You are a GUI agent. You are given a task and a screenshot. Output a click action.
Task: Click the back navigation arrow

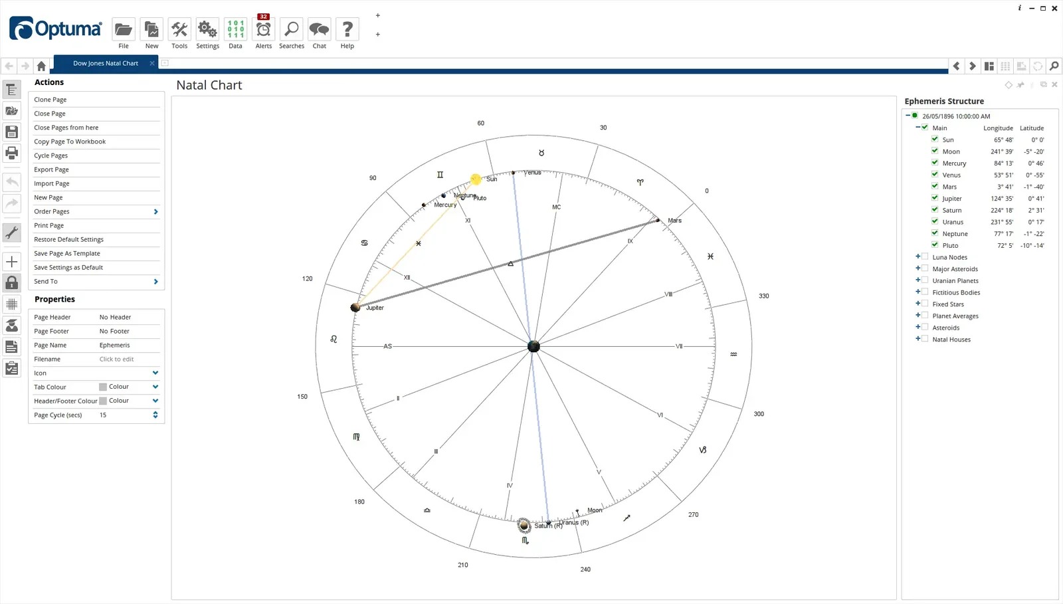(x=9, y=66)
